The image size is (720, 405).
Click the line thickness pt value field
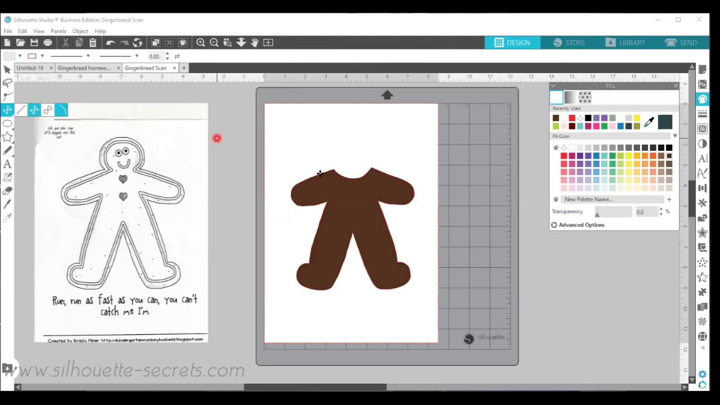tap(155, 56)
